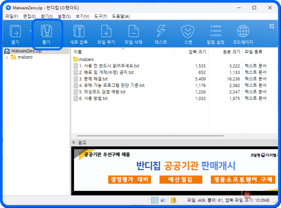Screen dimensions: 281x208
Task: Click the 열기 (Open) toolbar icon
Action: [15, 31]
